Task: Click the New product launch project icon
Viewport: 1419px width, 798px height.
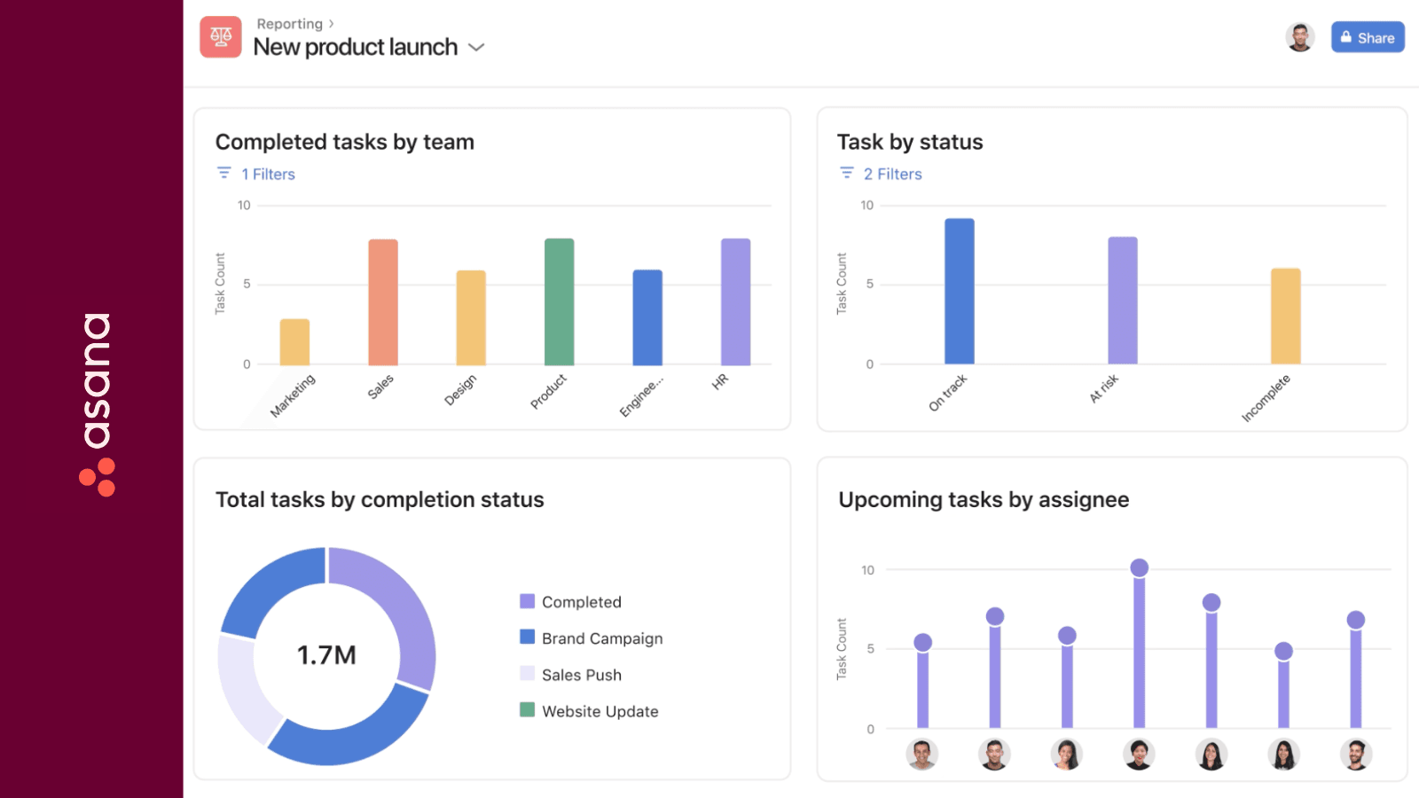Action: (x=220, y=36)
